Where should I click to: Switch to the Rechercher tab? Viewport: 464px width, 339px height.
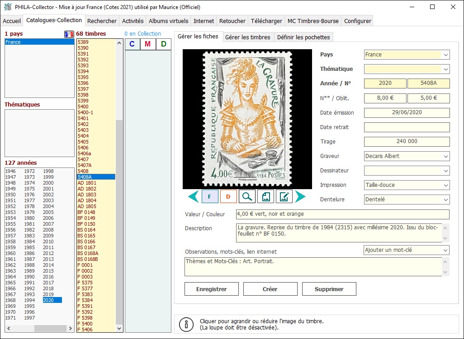(102, 21)
